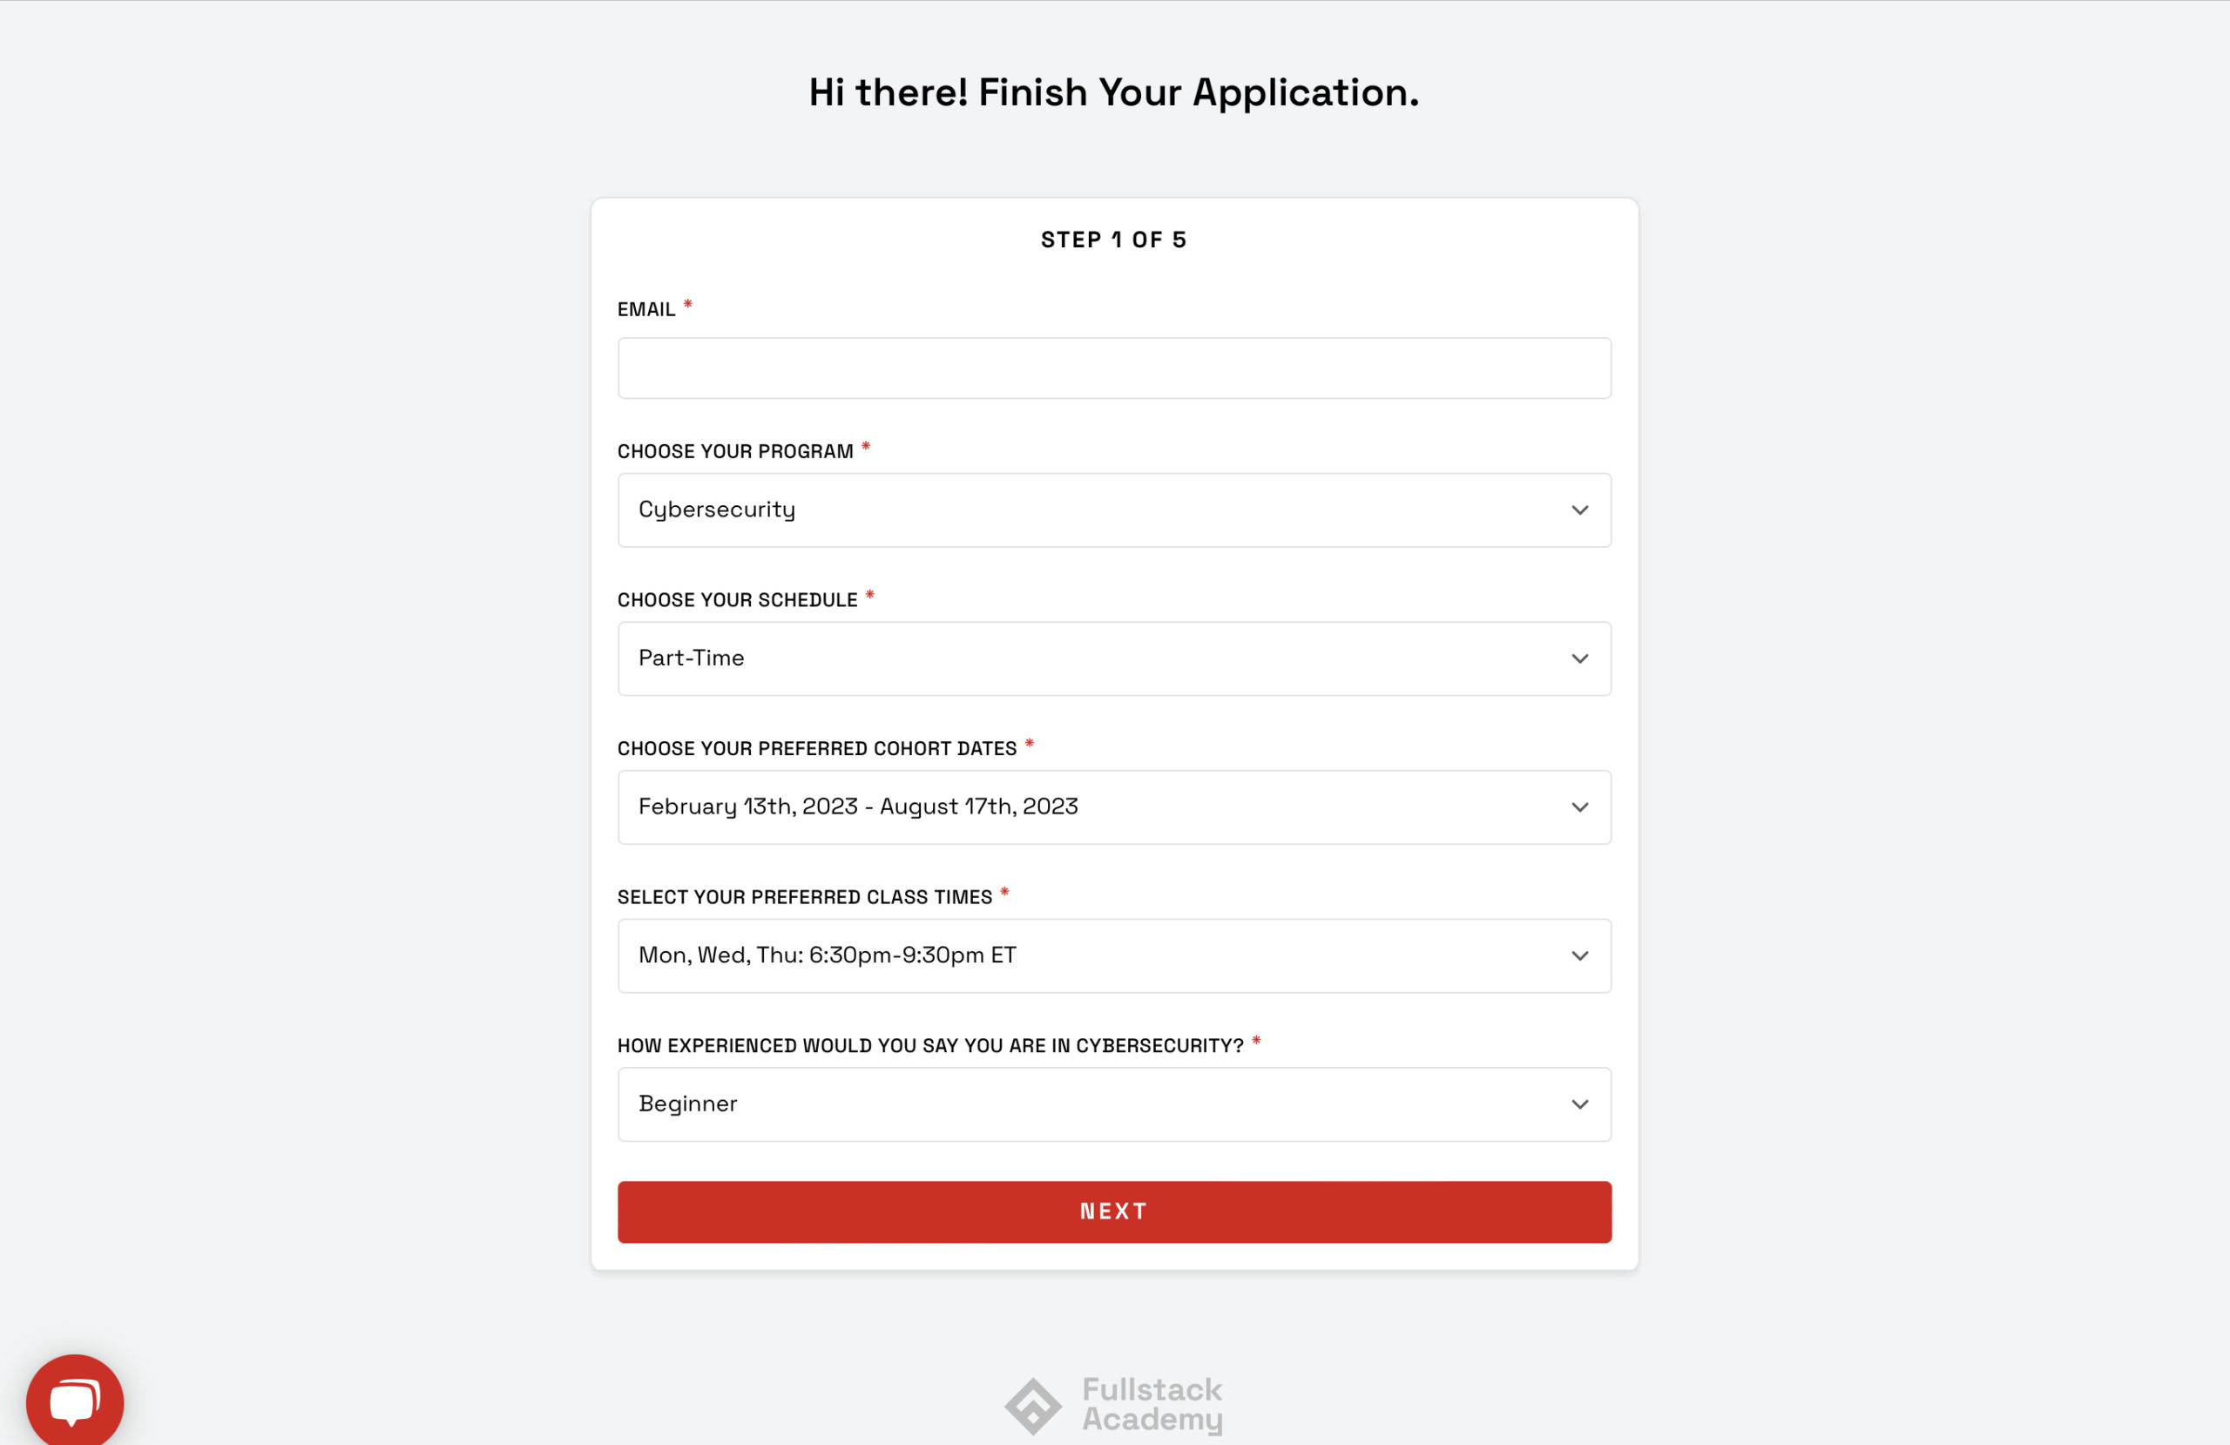Open the live chat bubble widget
Image resolution: width=2230 pixels, height=1445 pixels.
point(75,1401)
